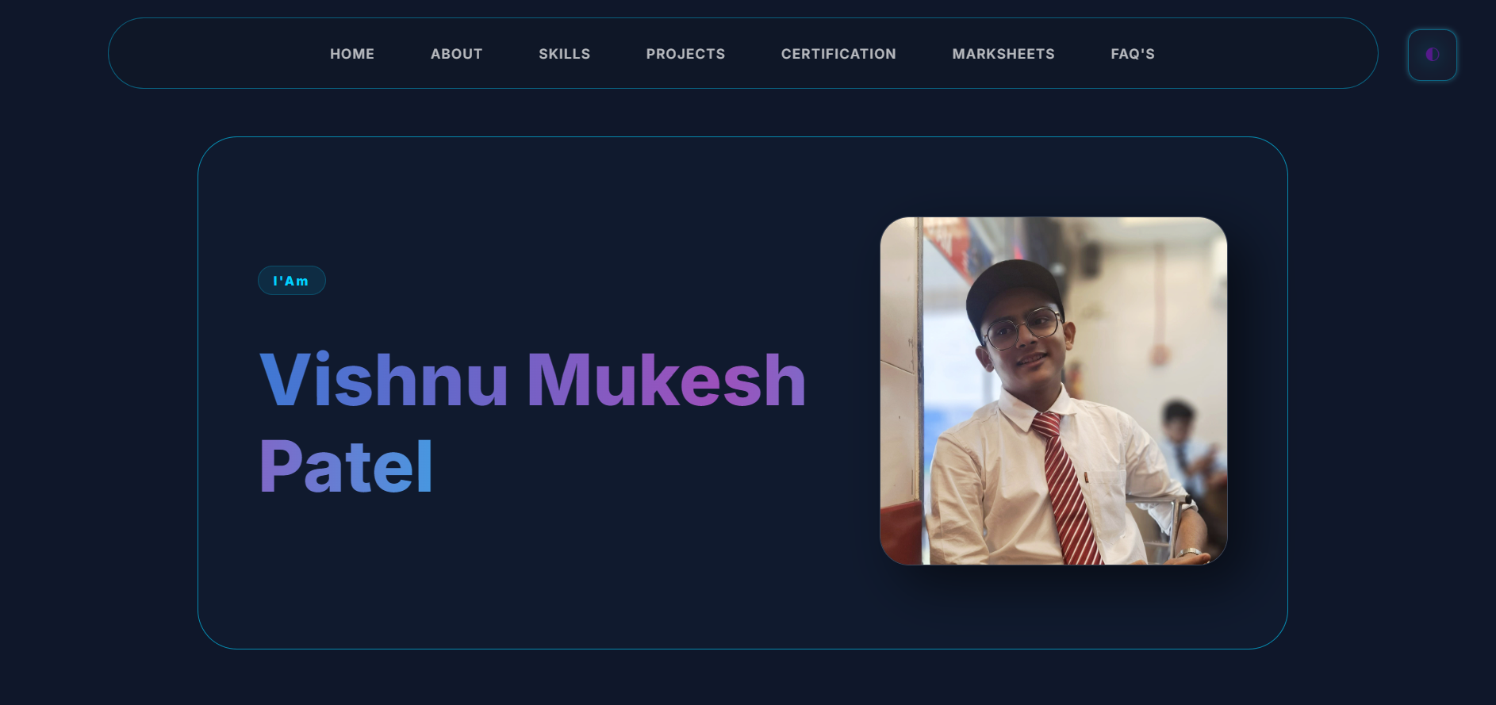Click the Patel surname text
The image size is (1496, 705).
pos(346,467)
